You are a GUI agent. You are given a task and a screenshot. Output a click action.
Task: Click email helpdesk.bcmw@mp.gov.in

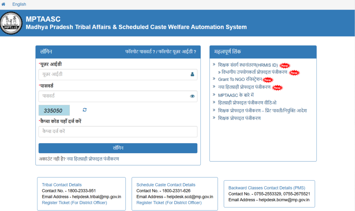(x=284, y=200)
